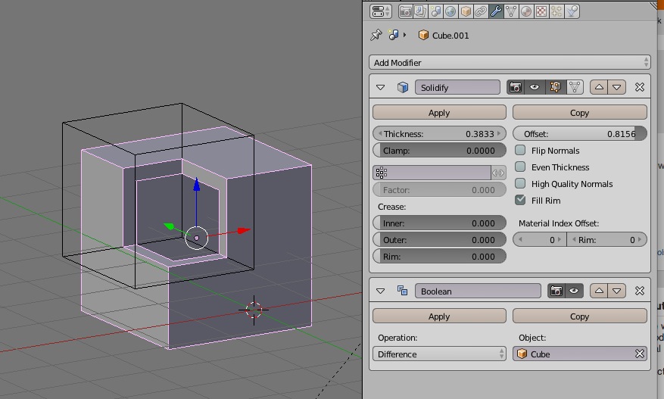Copy the Boolean modifier

pyautogui.click(x=579, y=316)
